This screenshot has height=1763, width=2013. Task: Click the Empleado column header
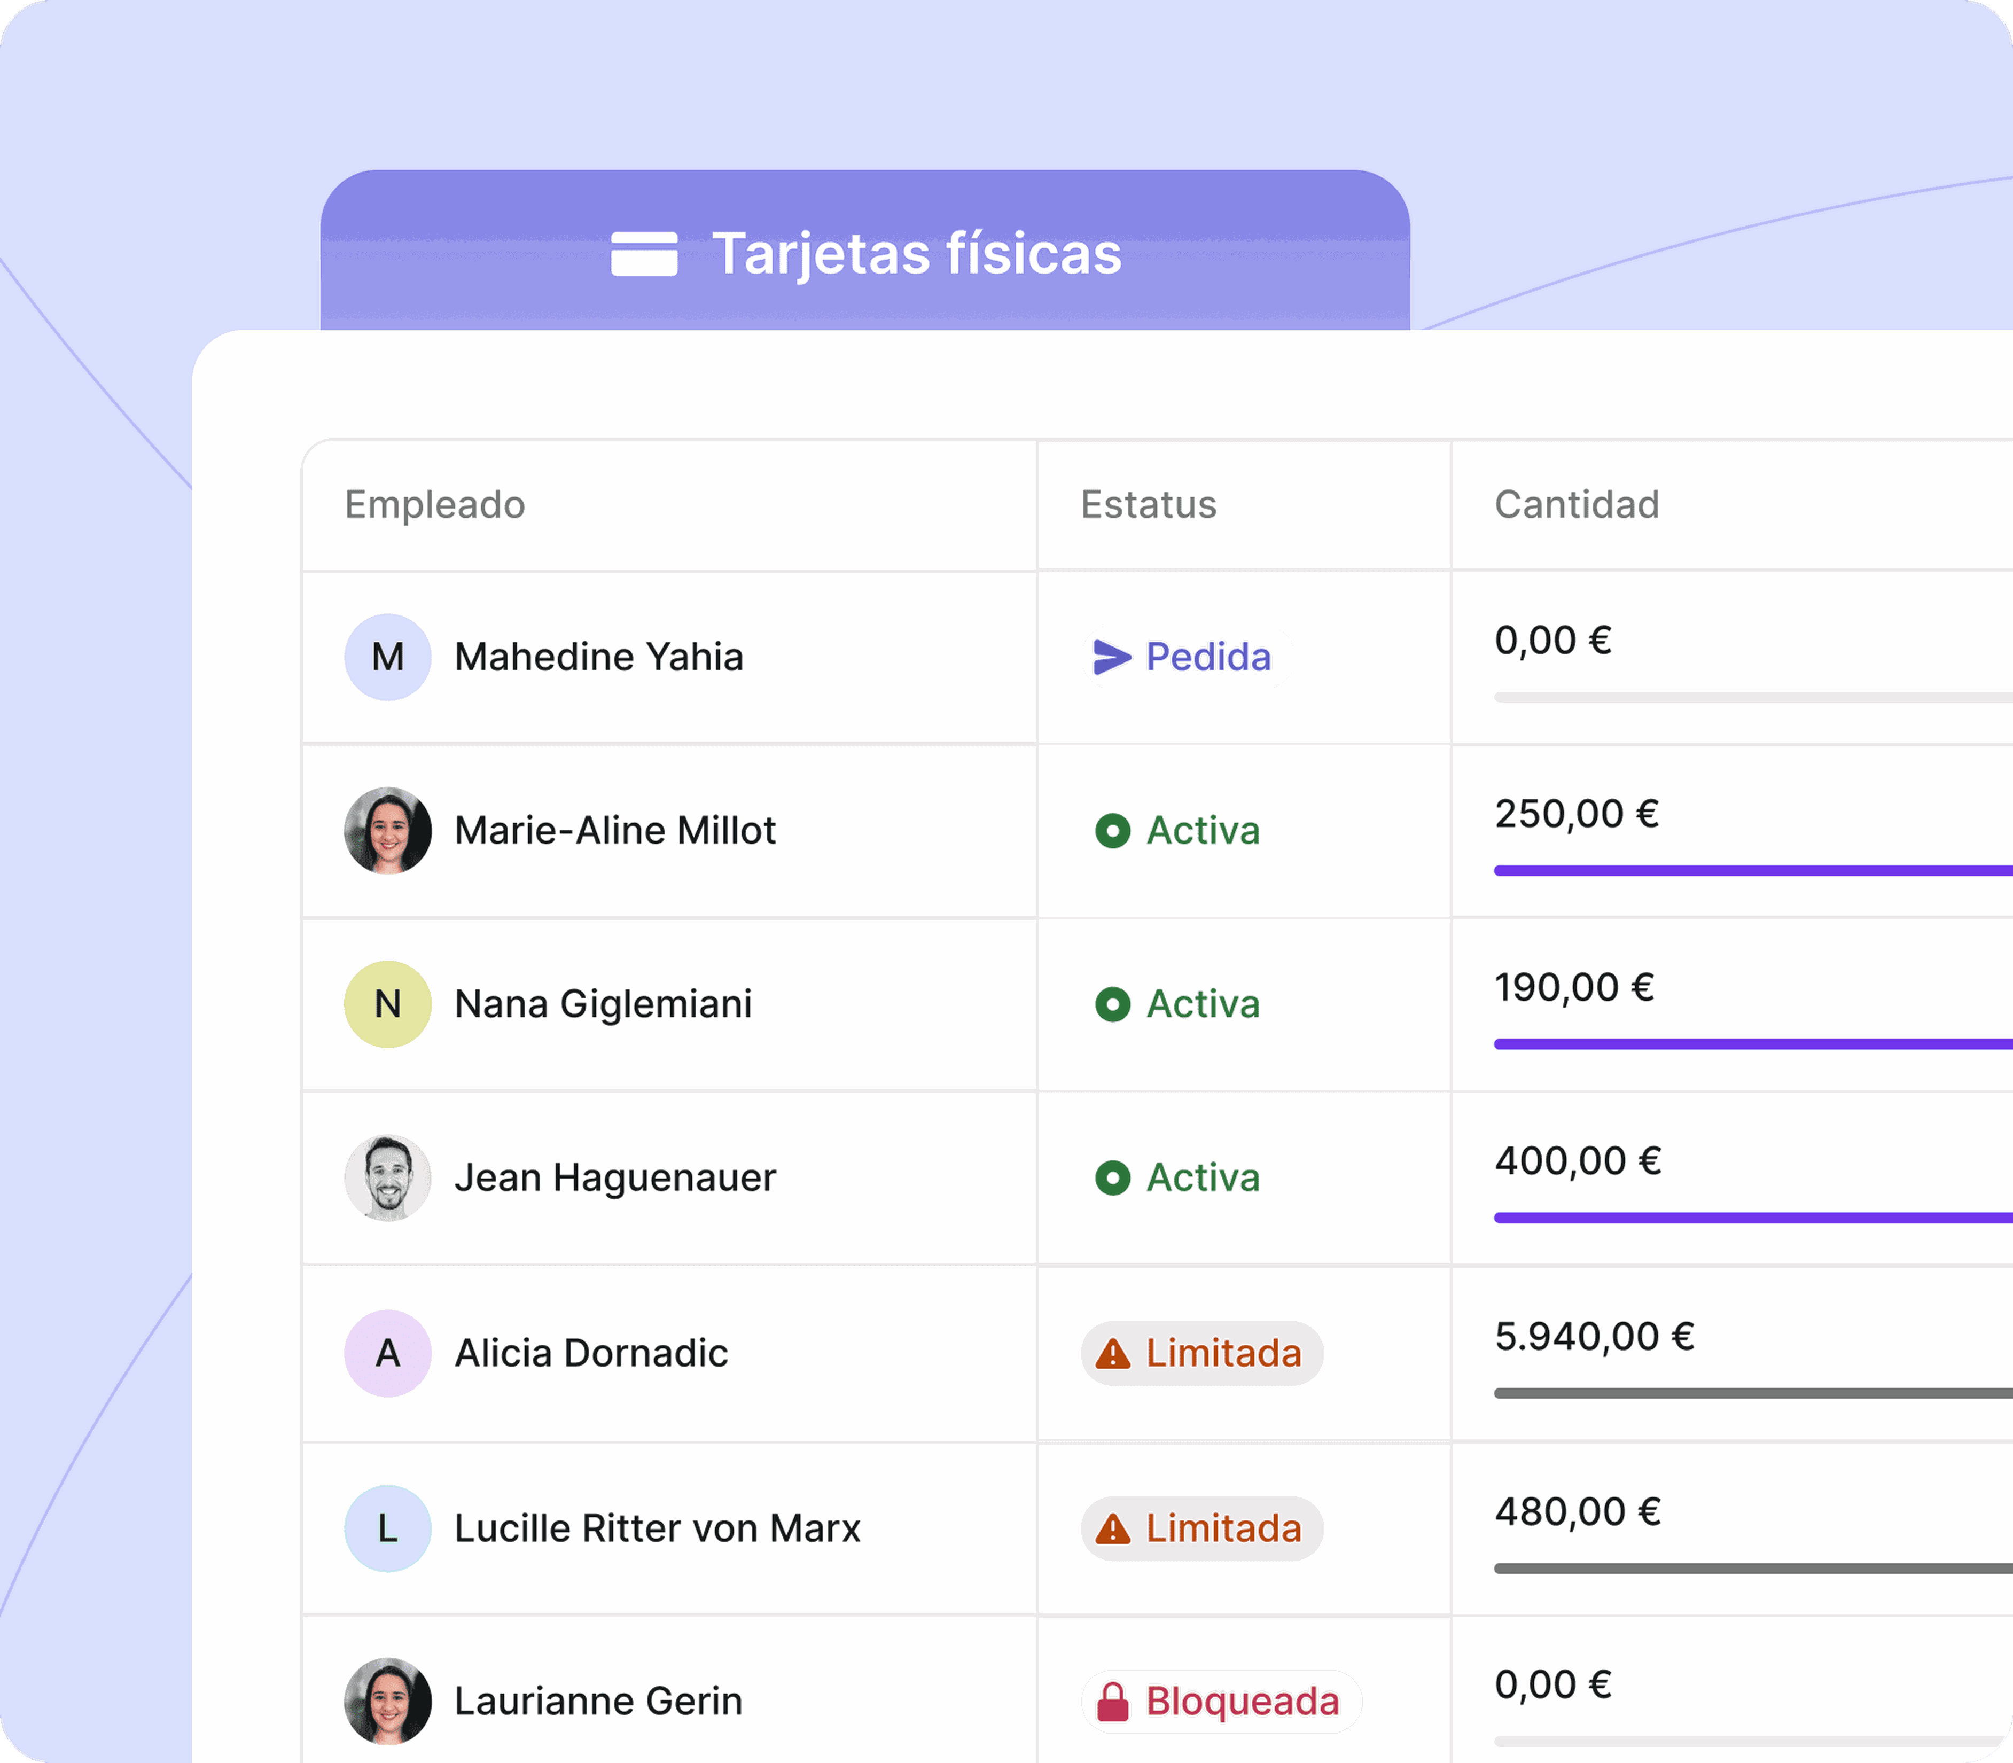(435, 505)
